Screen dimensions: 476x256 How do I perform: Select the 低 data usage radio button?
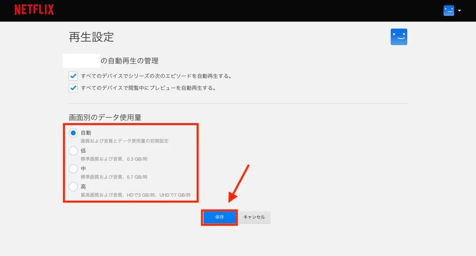(x=73, y=151)
